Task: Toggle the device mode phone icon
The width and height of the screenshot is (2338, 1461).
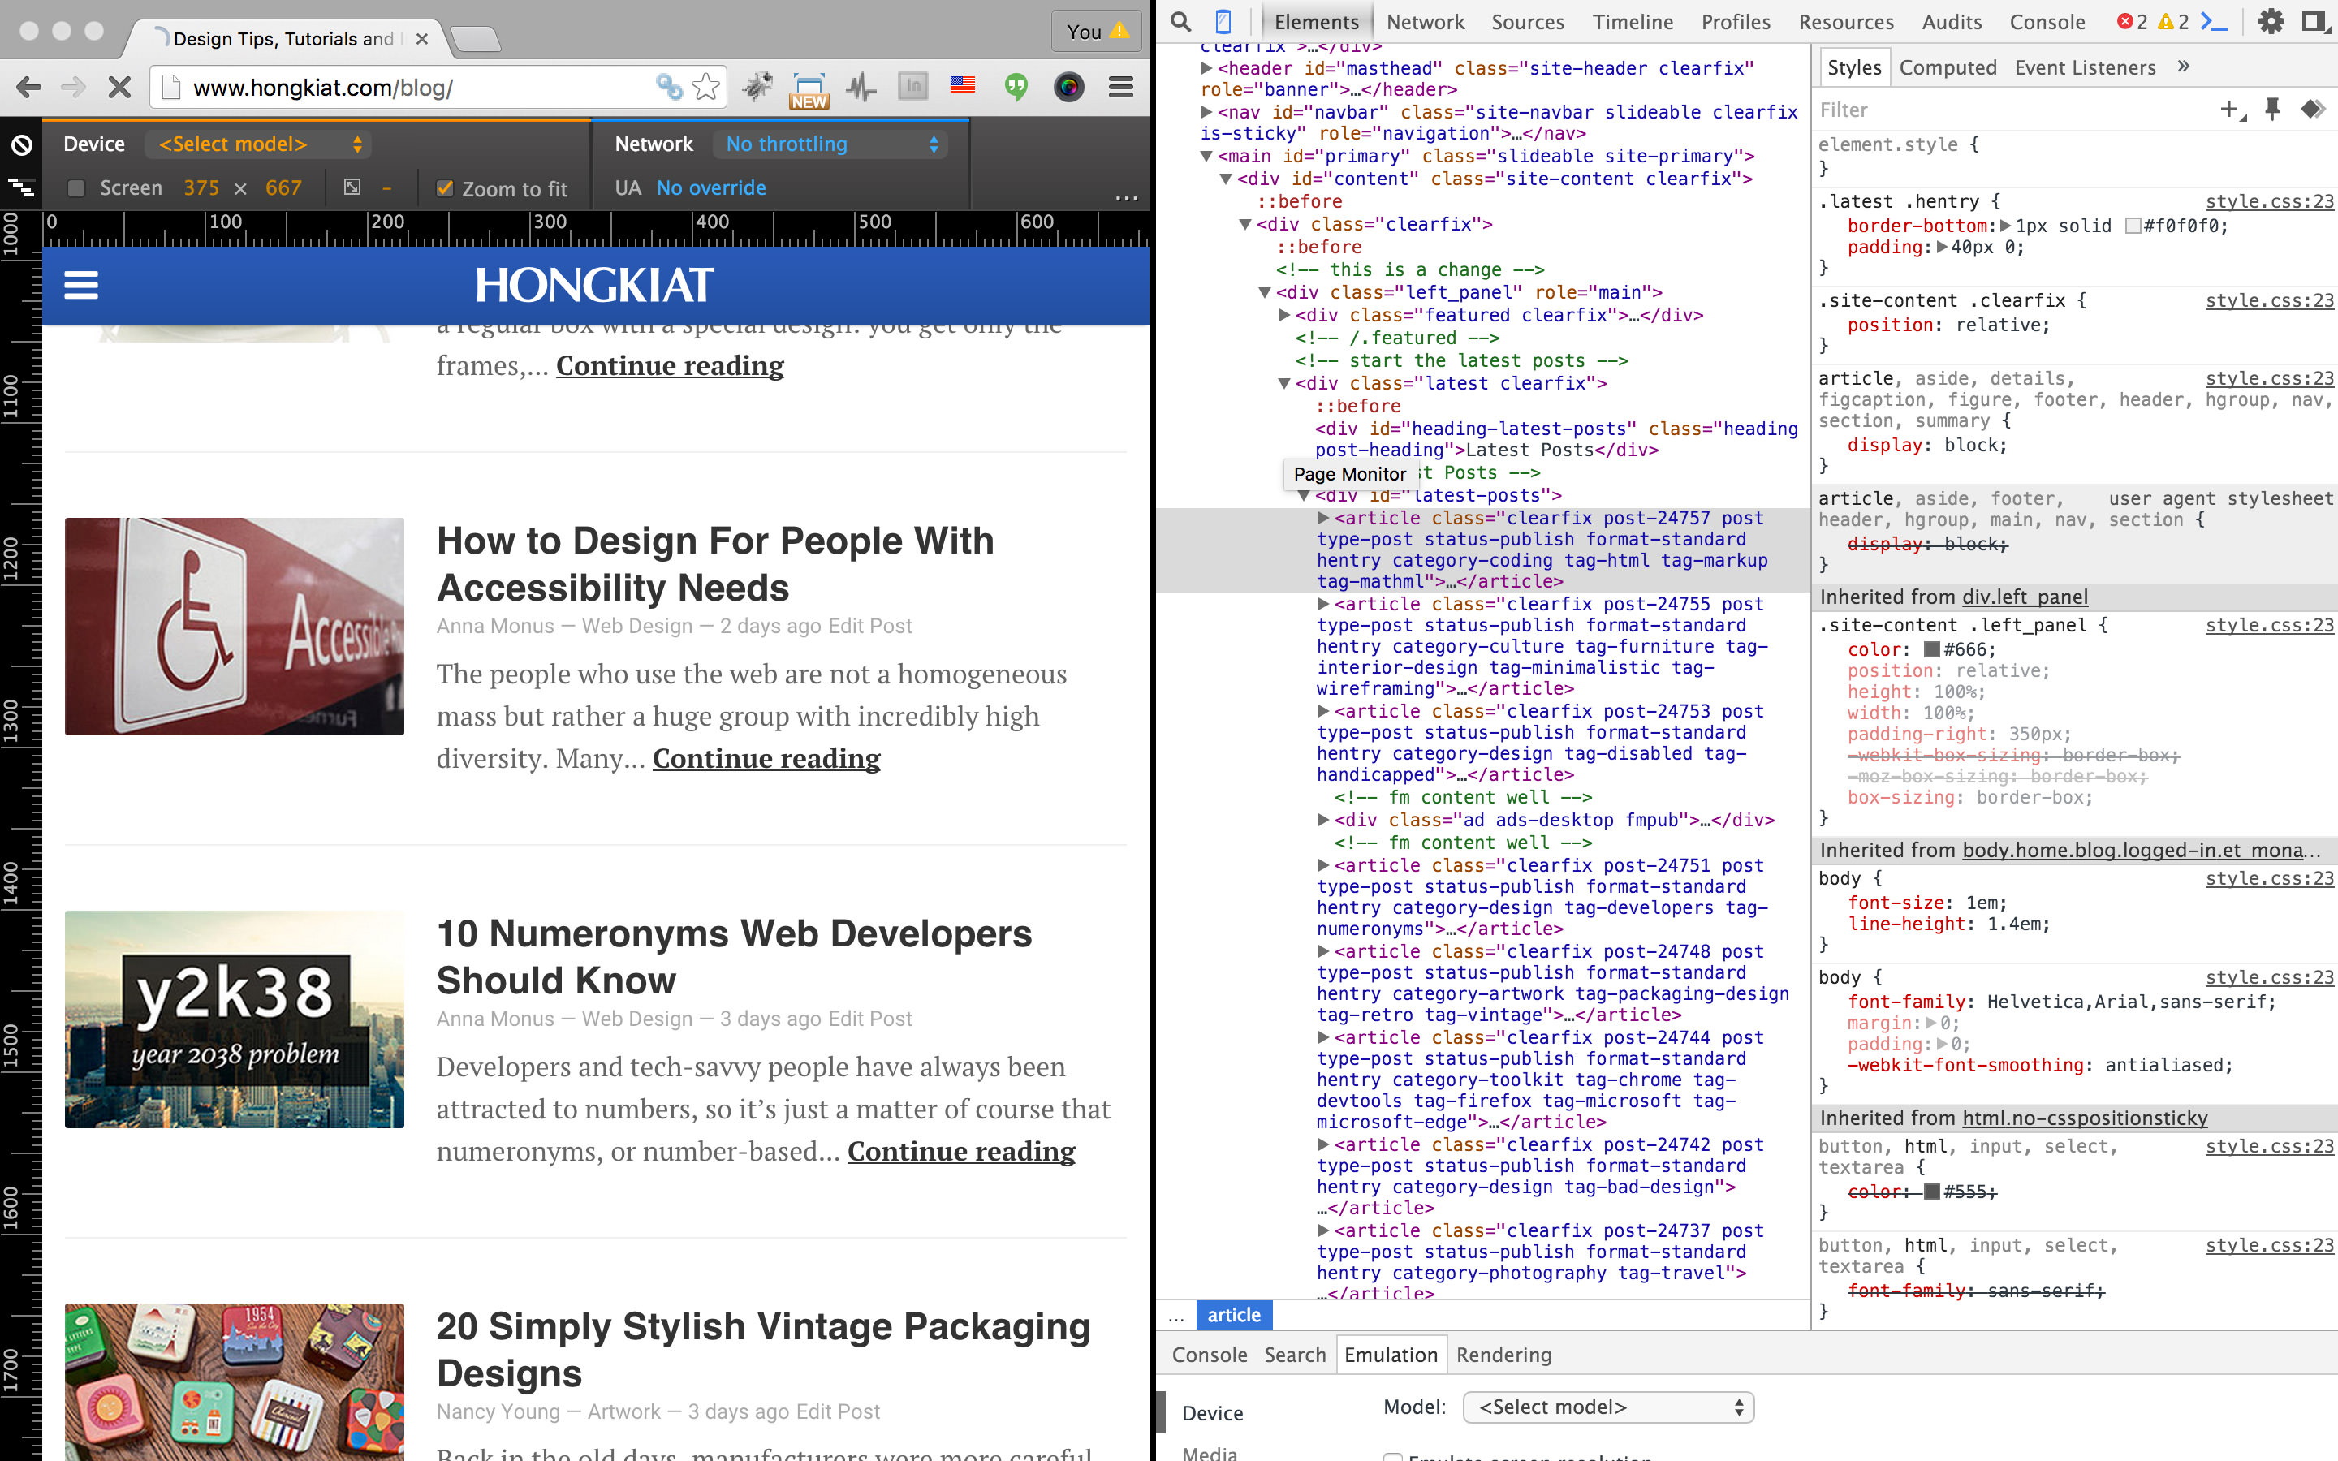Action: 1223,21
